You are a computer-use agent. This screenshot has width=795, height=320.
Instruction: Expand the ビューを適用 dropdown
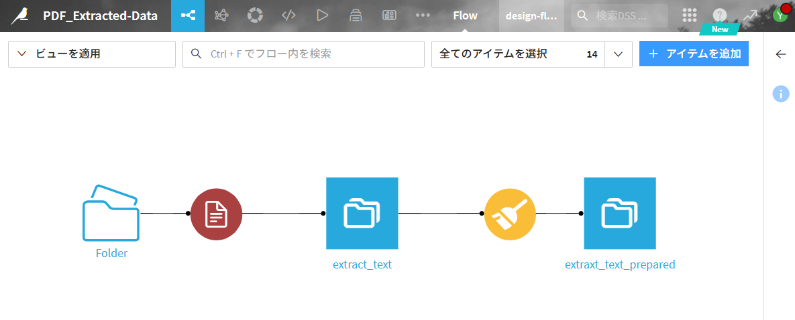click(92, 54)
